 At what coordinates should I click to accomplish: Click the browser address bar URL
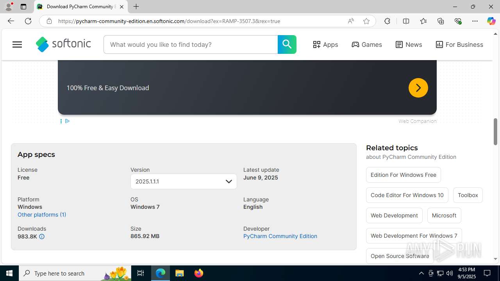pos(169,21)
